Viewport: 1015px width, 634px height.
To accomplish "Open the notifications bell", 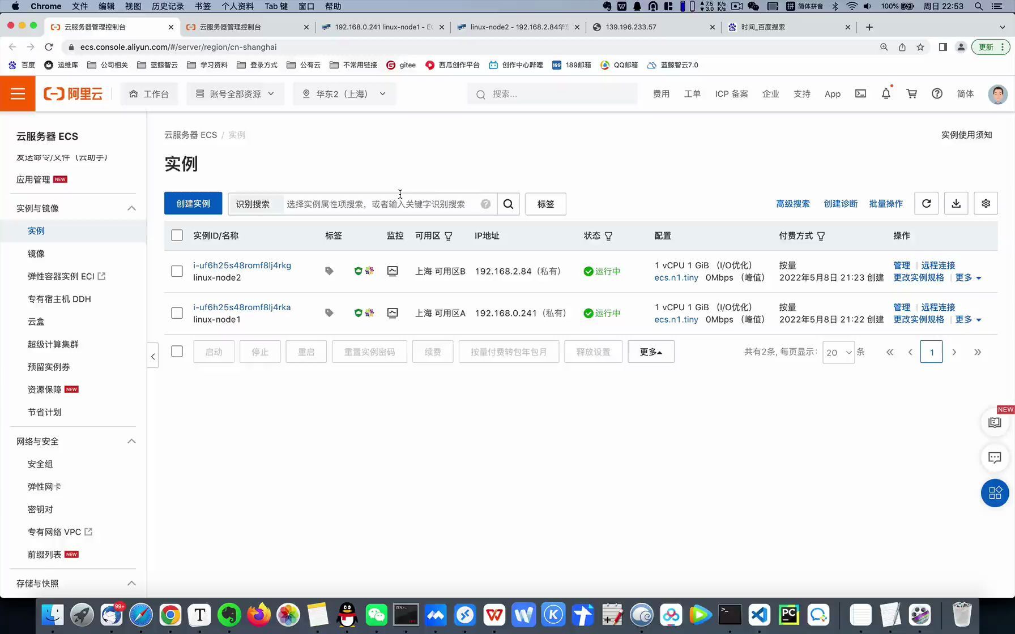I will tap(886, 94).
